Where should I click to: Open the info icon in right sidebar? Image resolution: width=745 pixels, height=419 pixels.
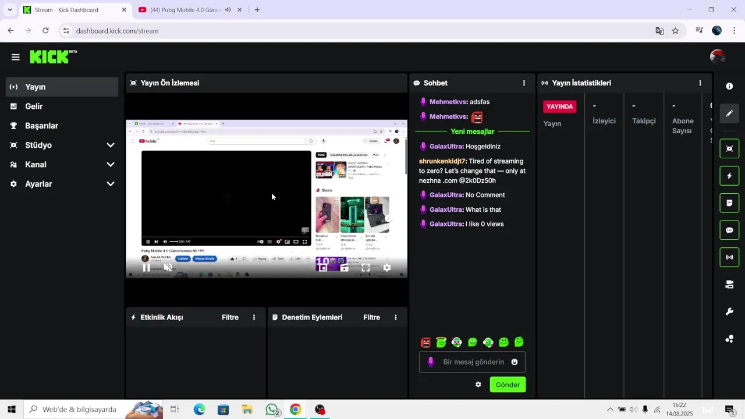coord(729,86)
